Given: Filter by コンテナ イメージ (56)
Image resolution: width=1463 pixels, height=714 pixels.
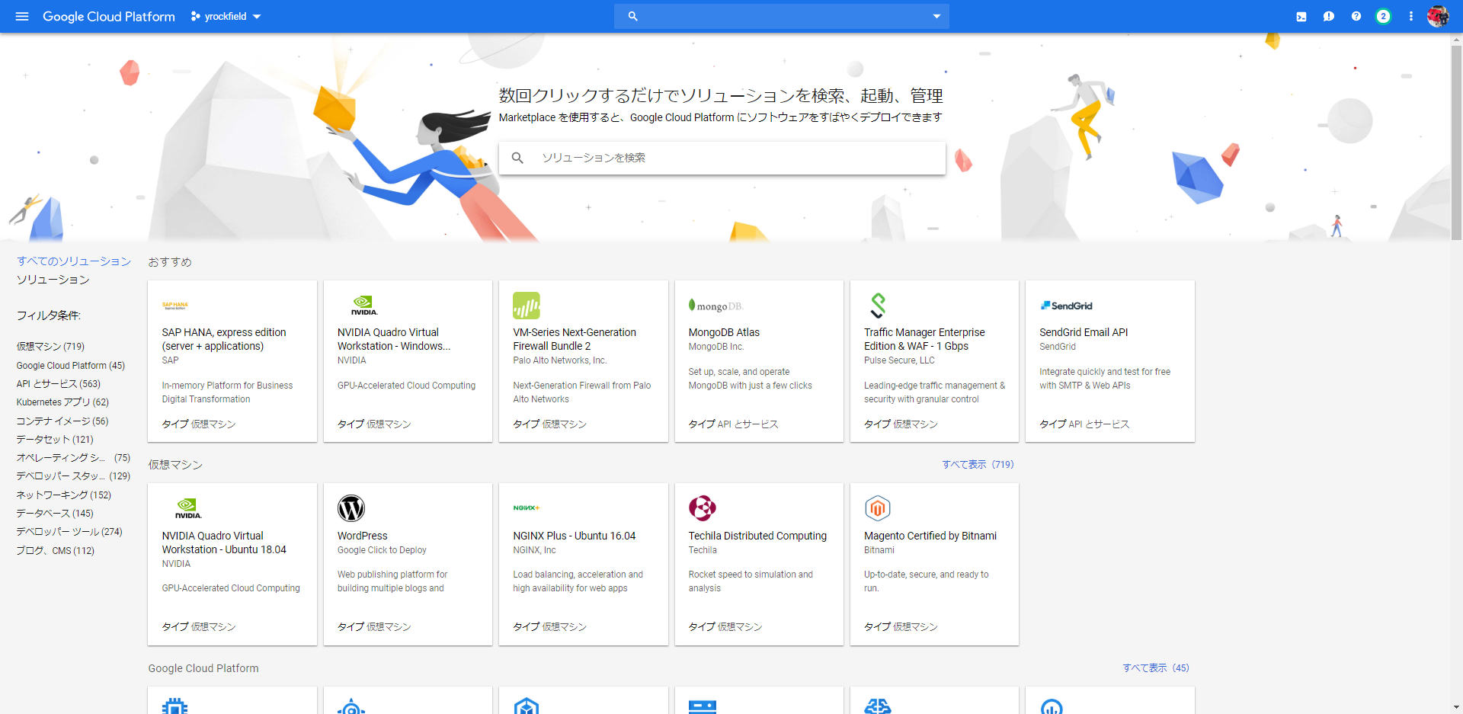Looking at the screenshot, I should click(x=62, y=421).
